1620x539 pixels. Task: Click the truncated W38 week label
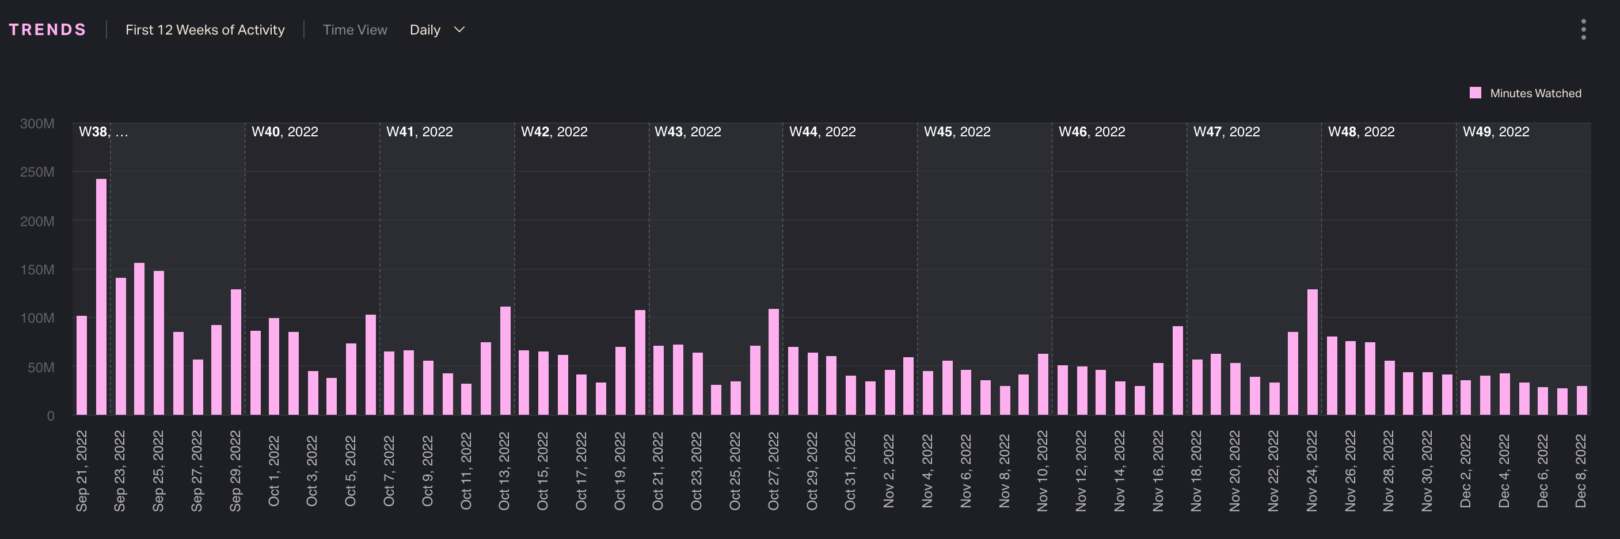click(x=102, y=132)
